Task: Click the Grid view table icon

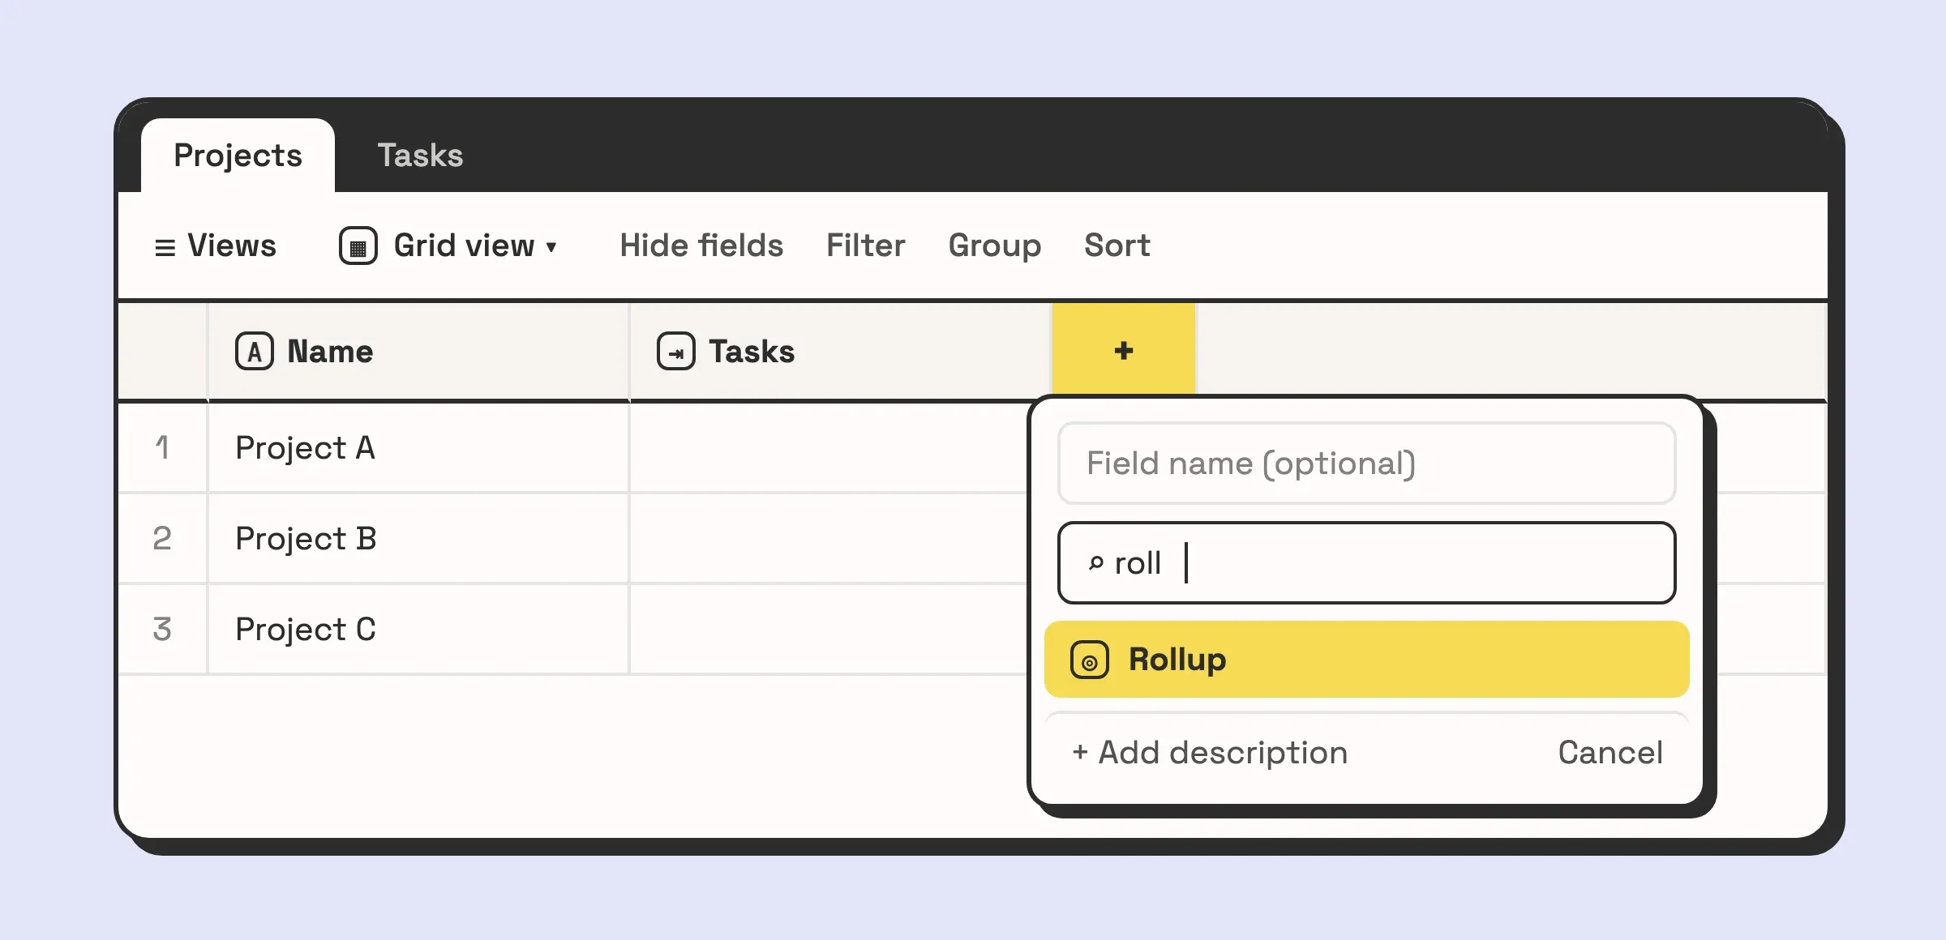Action: 358,246
